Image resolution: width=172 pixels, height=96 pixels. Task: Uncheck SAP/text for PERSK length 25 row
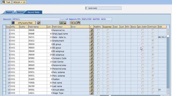(153, 54)
